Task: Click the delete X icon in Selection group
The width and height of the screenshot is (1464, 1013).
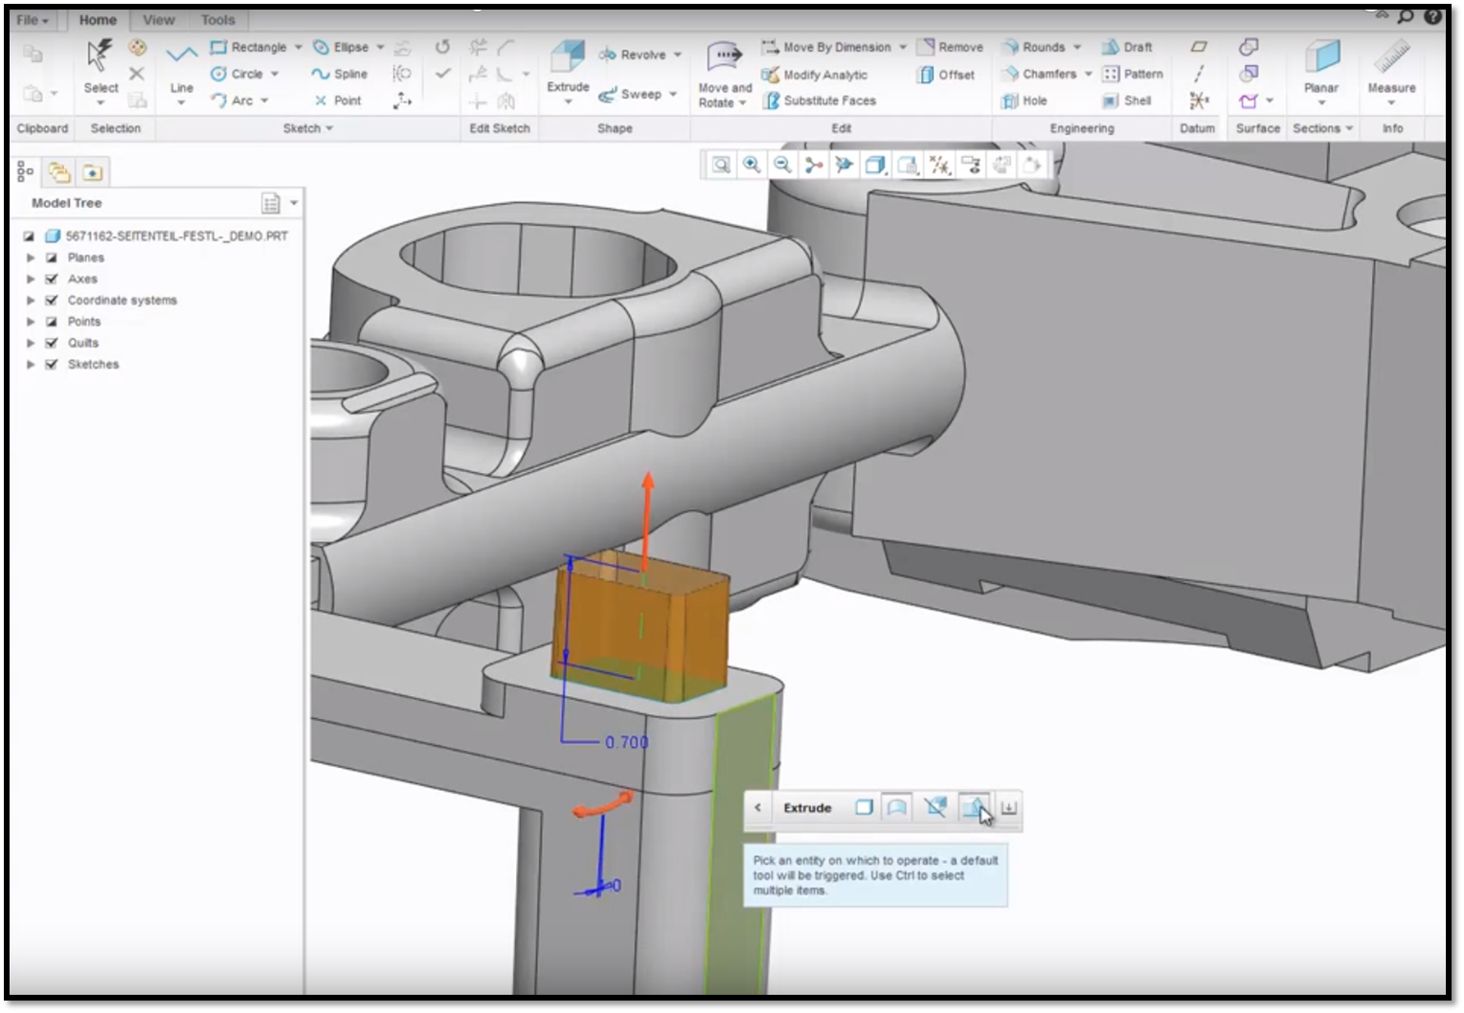Action: tap(137, 74)
